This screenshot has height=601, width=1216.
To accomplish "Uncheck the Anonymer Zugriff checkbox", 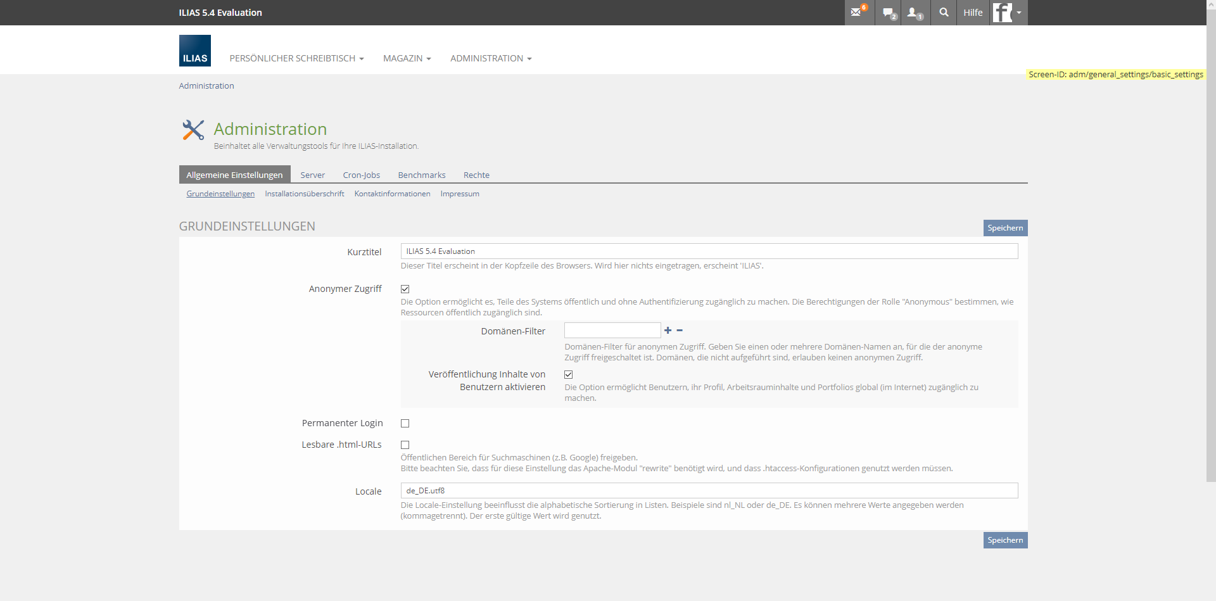I will point(405,289).
